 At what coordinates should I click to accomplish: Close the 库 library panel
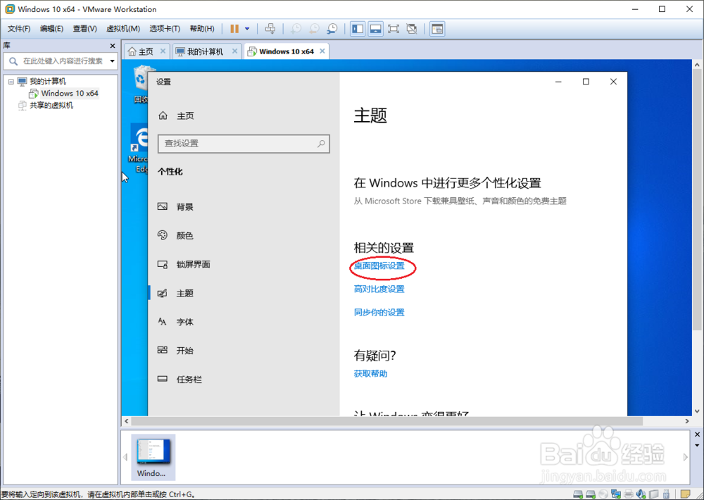click(x=113, y=46)
